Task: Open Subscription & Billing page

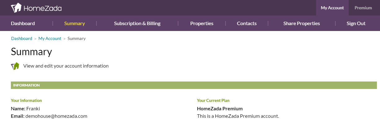Action: (137, 23)
